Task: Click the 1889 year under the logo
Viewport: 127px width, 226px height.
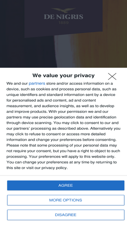Action: coord(64,23)
